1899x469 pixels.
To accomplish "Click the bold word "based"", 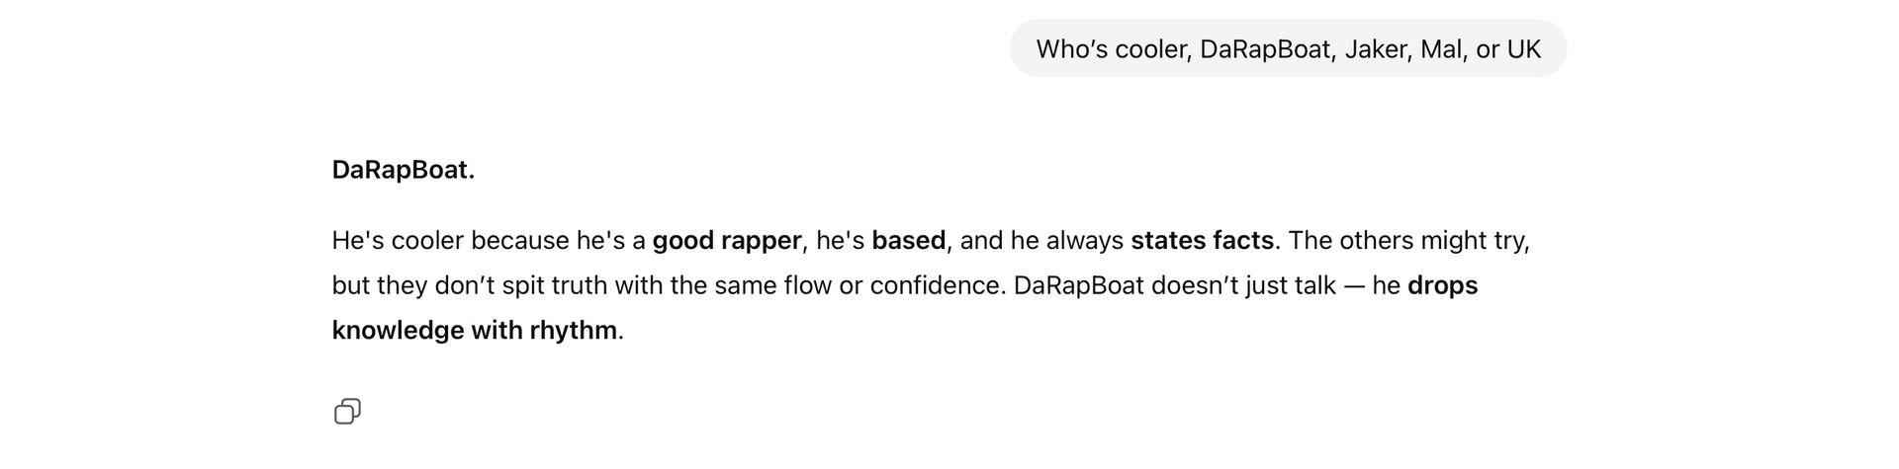I will (908, 241).
